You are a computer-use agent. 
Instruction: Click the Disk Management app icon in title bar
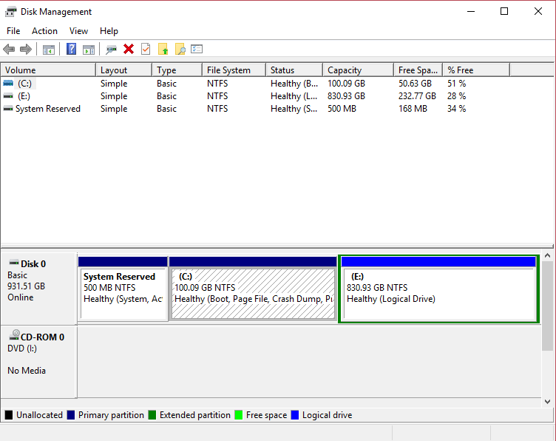(10, 12)
